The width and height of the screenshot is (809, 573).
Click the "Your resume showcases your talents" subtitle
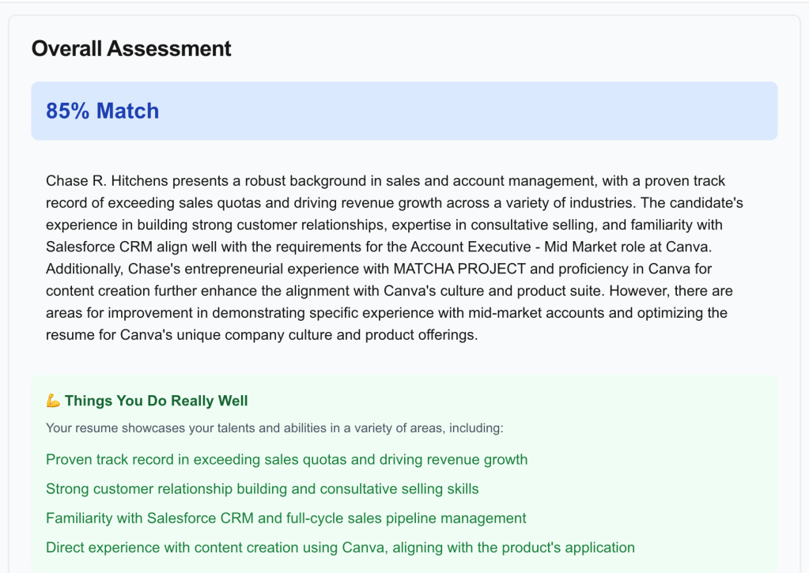pos(274,428)
